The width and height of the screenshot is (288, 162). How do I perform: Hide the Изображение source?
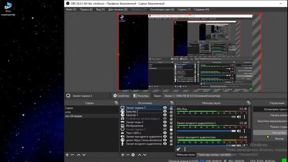165,126
